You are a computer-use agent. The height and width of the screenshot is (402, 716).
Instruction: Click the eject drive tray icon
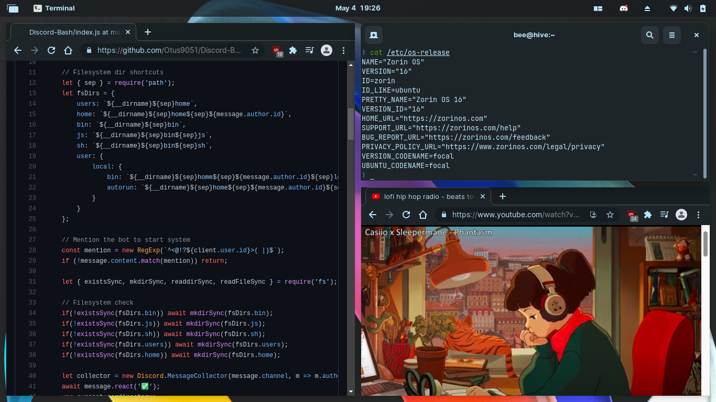[x=647, y=8]
